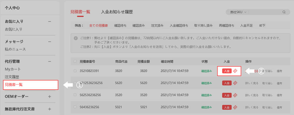The height and width of the screenshot is (115, 294).
Task: Click coupon icon in row 562536236256
Action: click(x=235, y=95)
